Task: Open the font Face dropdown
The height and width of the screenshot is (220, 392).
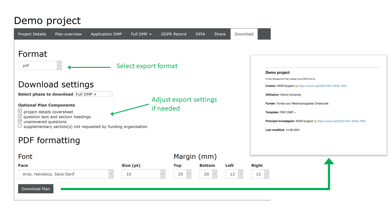Action: [x=66, y=174]
